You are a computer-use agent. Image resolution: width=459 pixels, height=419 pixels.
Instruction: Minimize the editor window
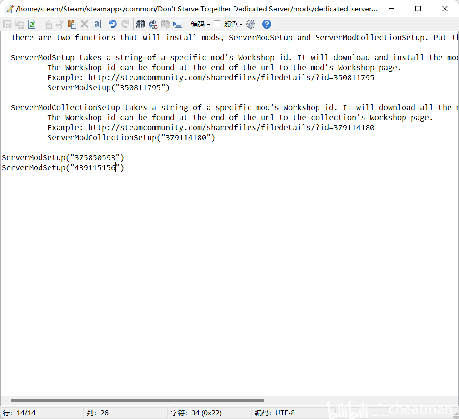392,9
